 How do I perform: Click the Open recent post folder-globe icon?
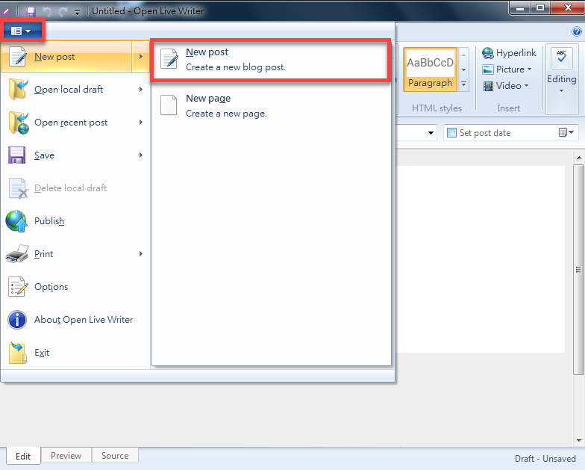click(18, 123)
